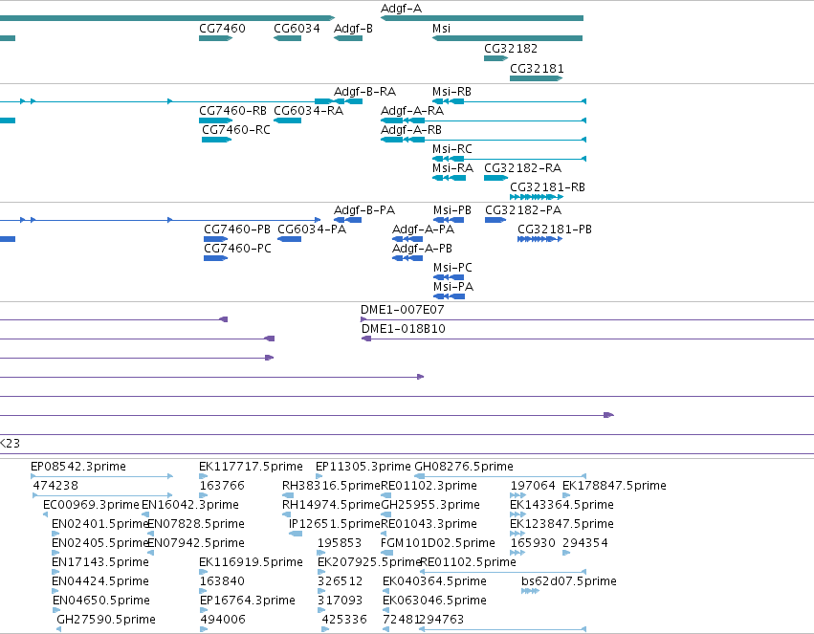Open the EN17143.5prime EST

click(x=55, y=572)
